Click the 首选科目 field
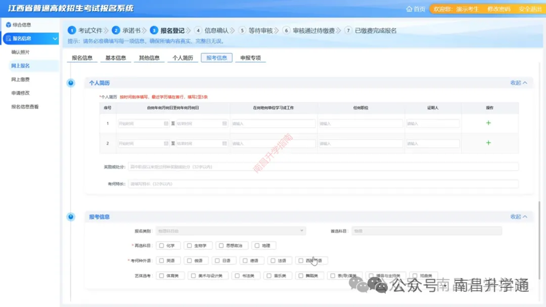This screenshot has height=307, width=546. (427, 231)
